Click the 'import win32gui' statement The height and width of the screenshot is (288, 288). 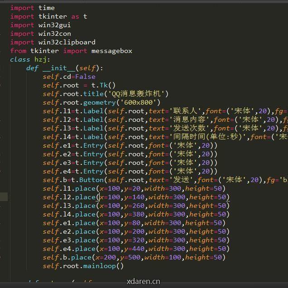[40, 25]
